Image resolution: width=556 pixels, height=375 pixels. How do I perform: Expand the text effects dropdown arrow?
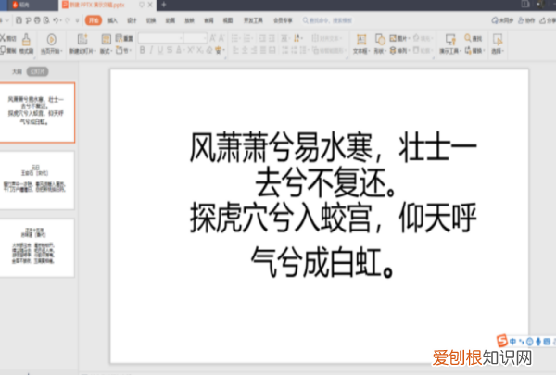[224, 51]
